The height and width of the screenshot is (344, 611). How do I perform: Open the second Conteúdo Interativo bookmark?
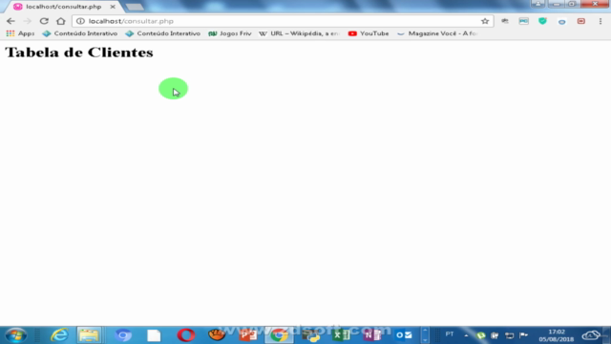(x=163, y=33)
